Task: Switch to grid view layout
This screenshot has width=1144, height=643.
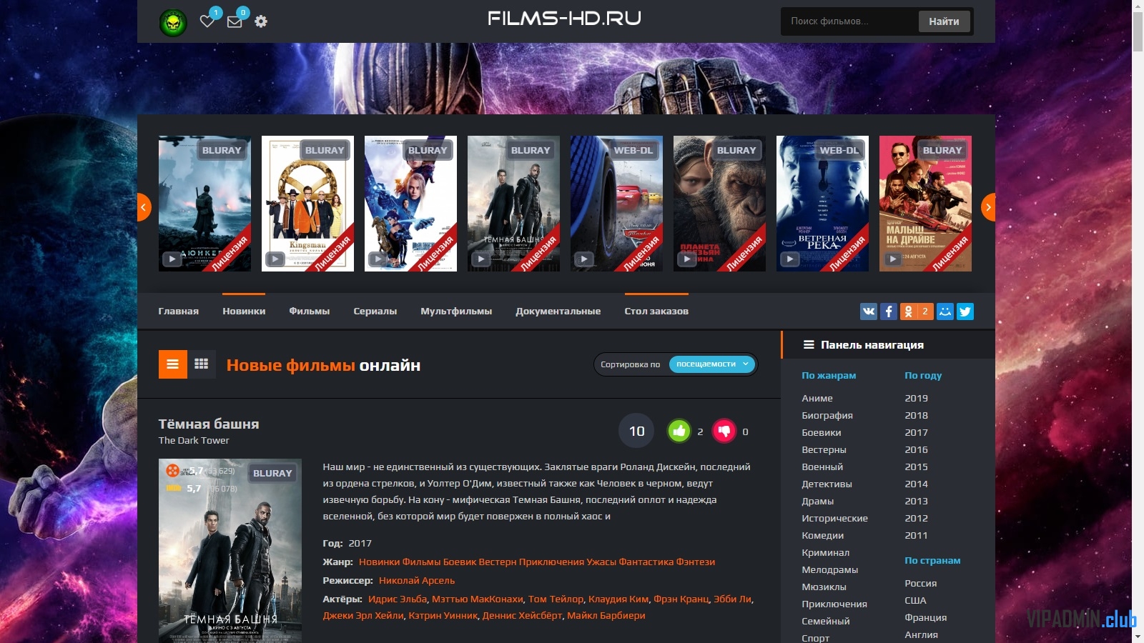Action: point(202,364)
